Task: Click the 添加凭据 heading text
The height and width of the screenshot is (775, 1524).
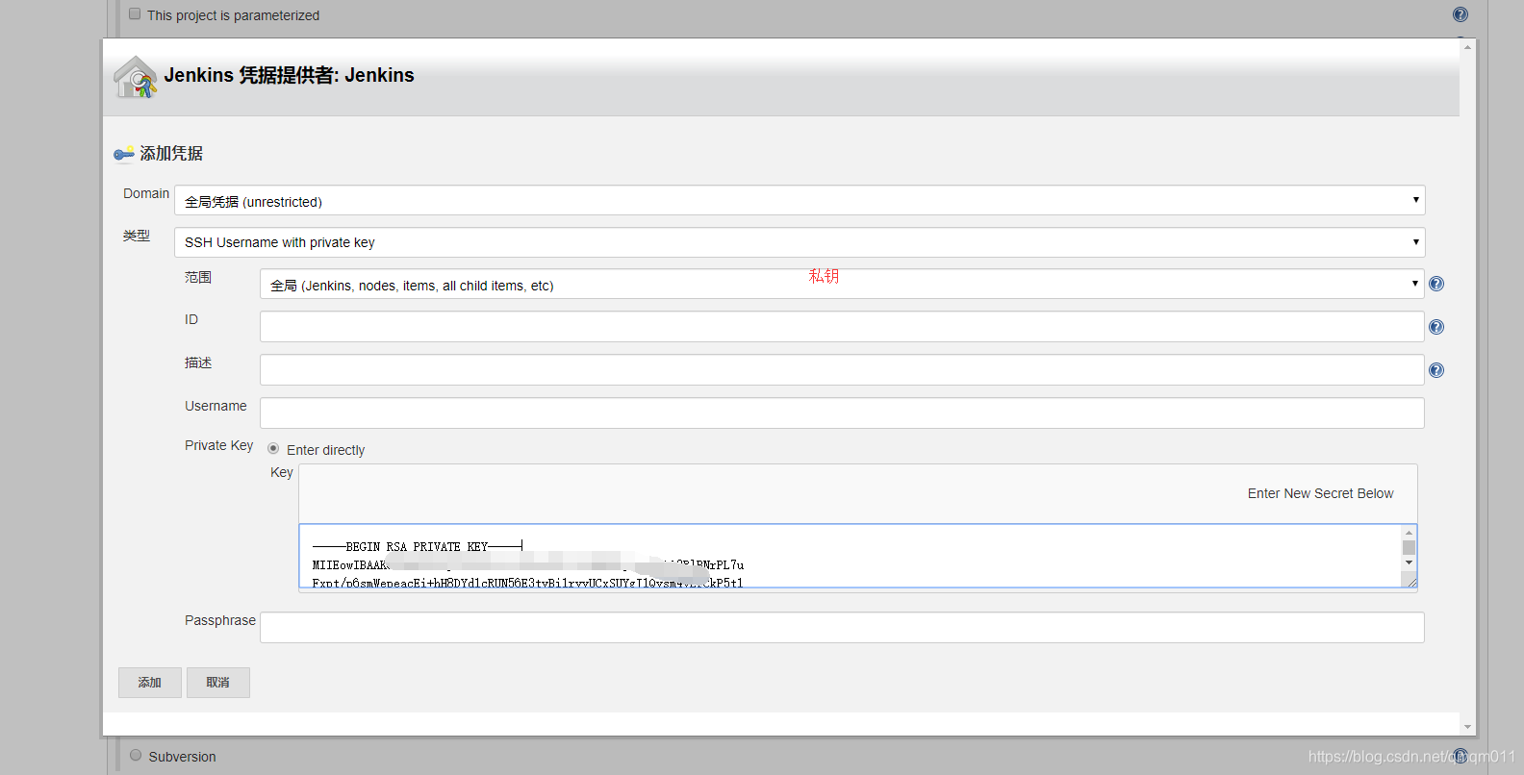Action: 171,154
